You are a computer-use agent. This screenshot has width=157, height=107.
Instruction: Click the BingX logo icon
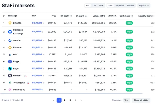10,62
